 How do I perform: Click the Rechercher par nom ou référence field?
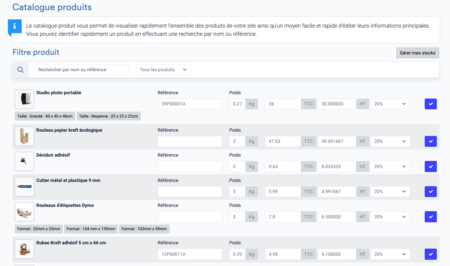tap(82, 69)
